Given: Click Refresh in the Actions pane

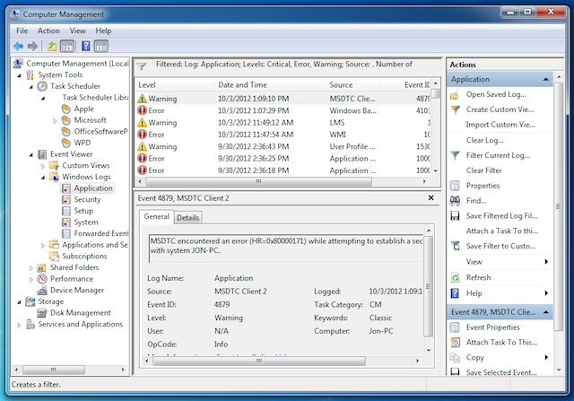Looking at the screenshot, I should [478, 277].
